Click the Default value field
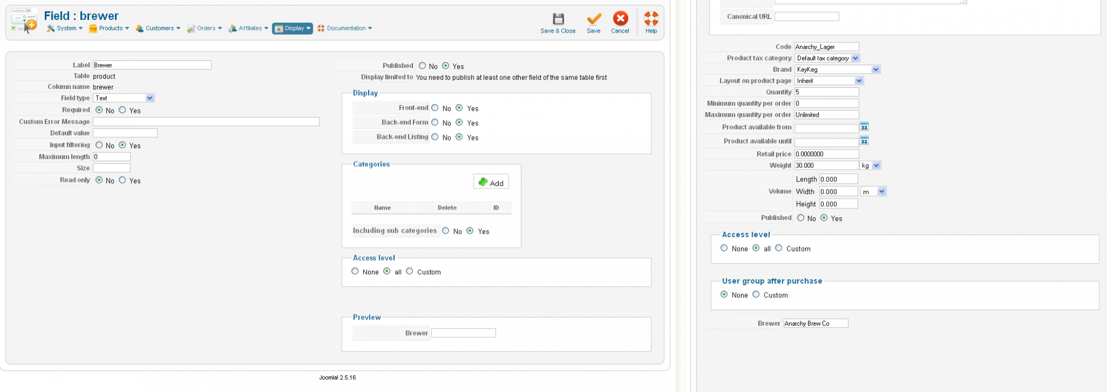1107x392 pixels. tap(125, 133)
